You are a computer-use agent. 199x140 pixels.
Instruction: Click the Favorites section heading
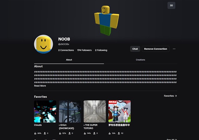[x=40, y=97]
